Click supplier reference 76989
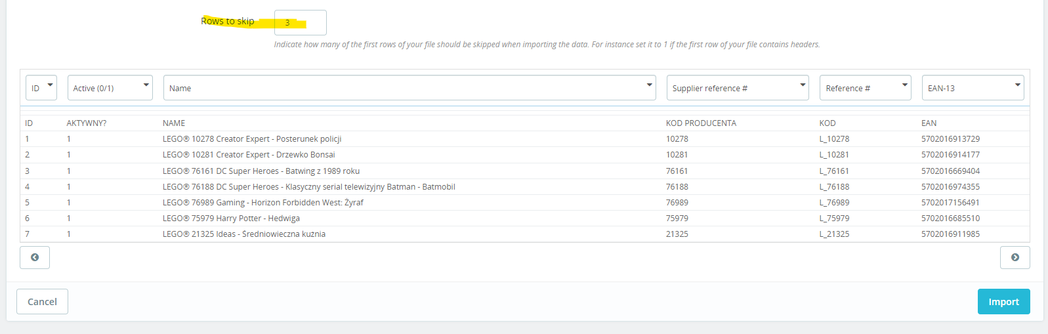 pyautogui.click(x=677, y=203)
